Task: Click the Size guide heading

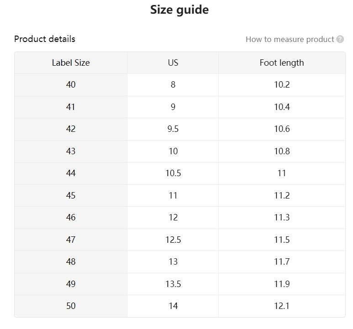Action: pyautogui.click(x=179, y=10)
